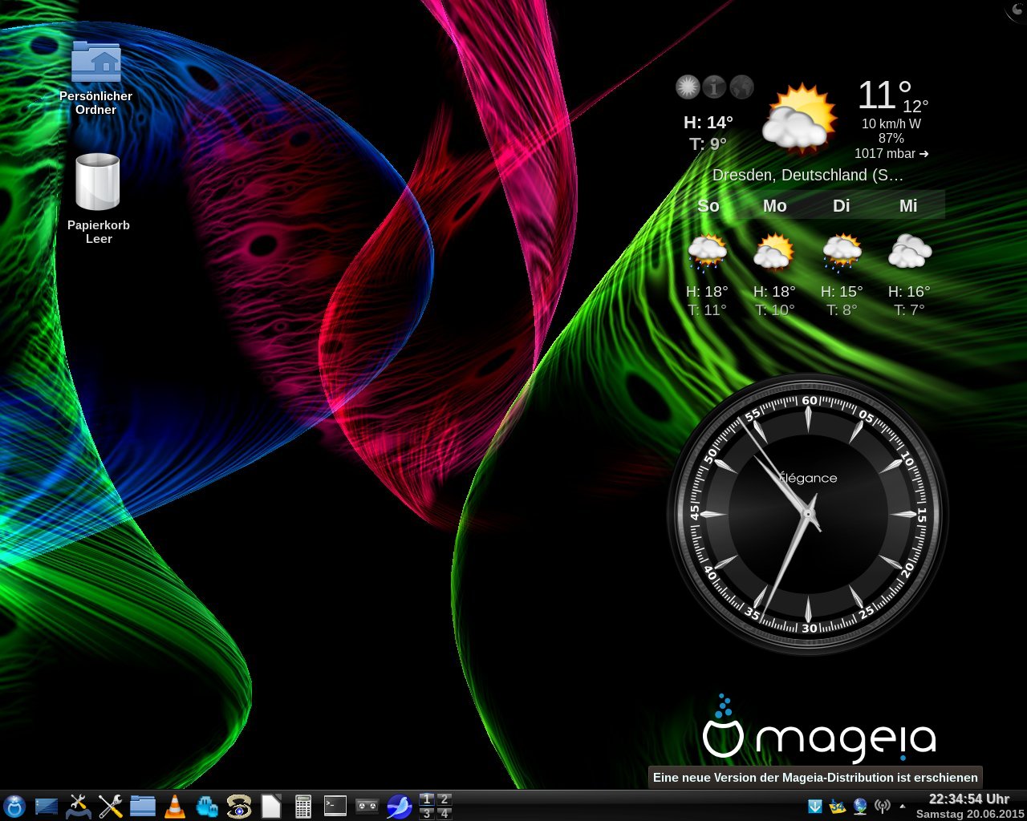Open the blue hand icon application
Screen dimensions: 1027x821
pyautogui.click(x=207, y=806)
